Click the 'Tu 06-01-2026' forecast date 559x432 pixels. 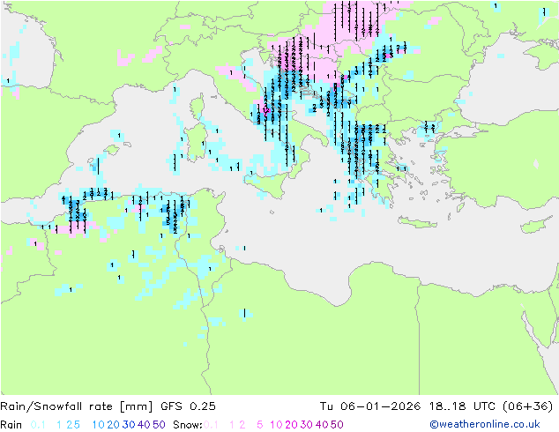click(370, 406)
